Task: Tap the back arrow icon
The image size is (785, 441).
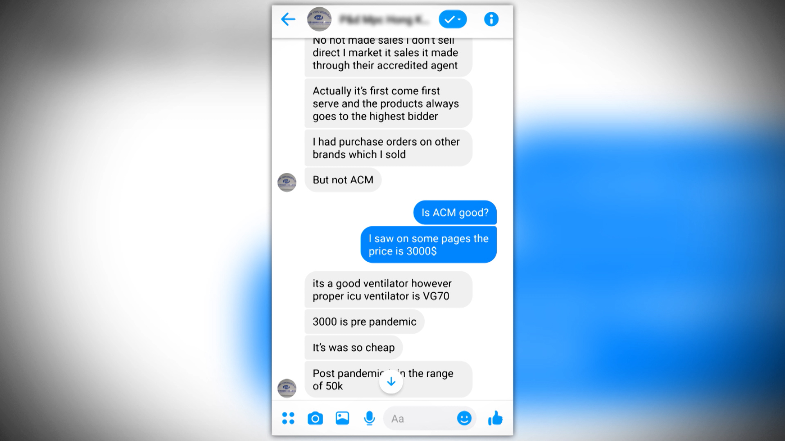Action: coord(288,19)
